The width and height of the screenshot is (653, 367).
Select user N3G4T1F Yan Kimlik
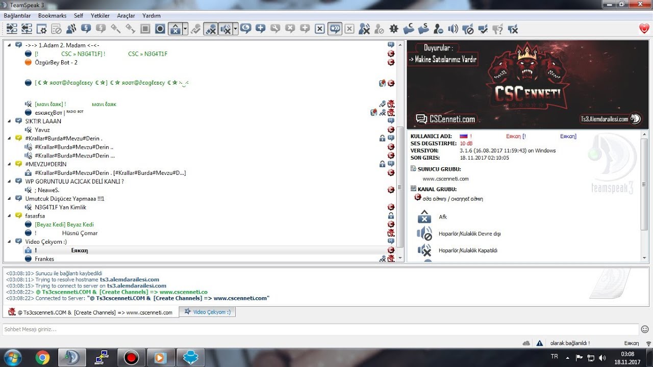(60, 207)
